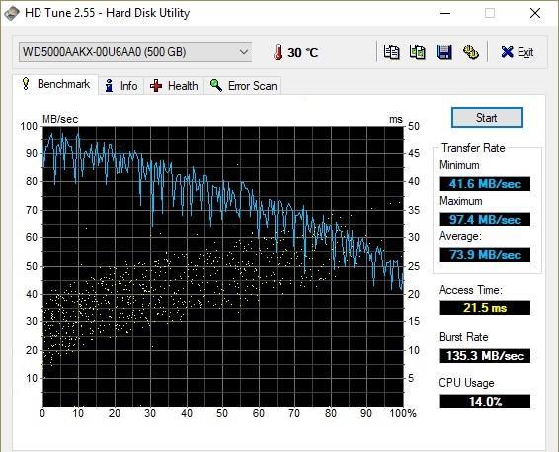
Task: Click the thermometer temperature icon
Action: 279,52
